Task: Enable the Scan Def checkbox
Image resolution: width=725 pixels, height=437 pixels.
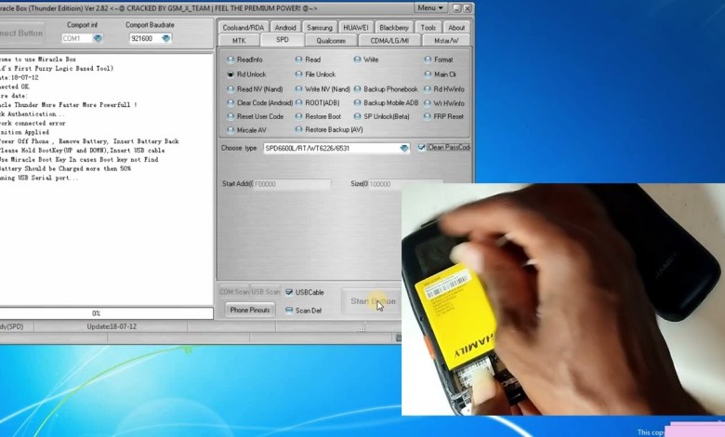Action: 290,311
